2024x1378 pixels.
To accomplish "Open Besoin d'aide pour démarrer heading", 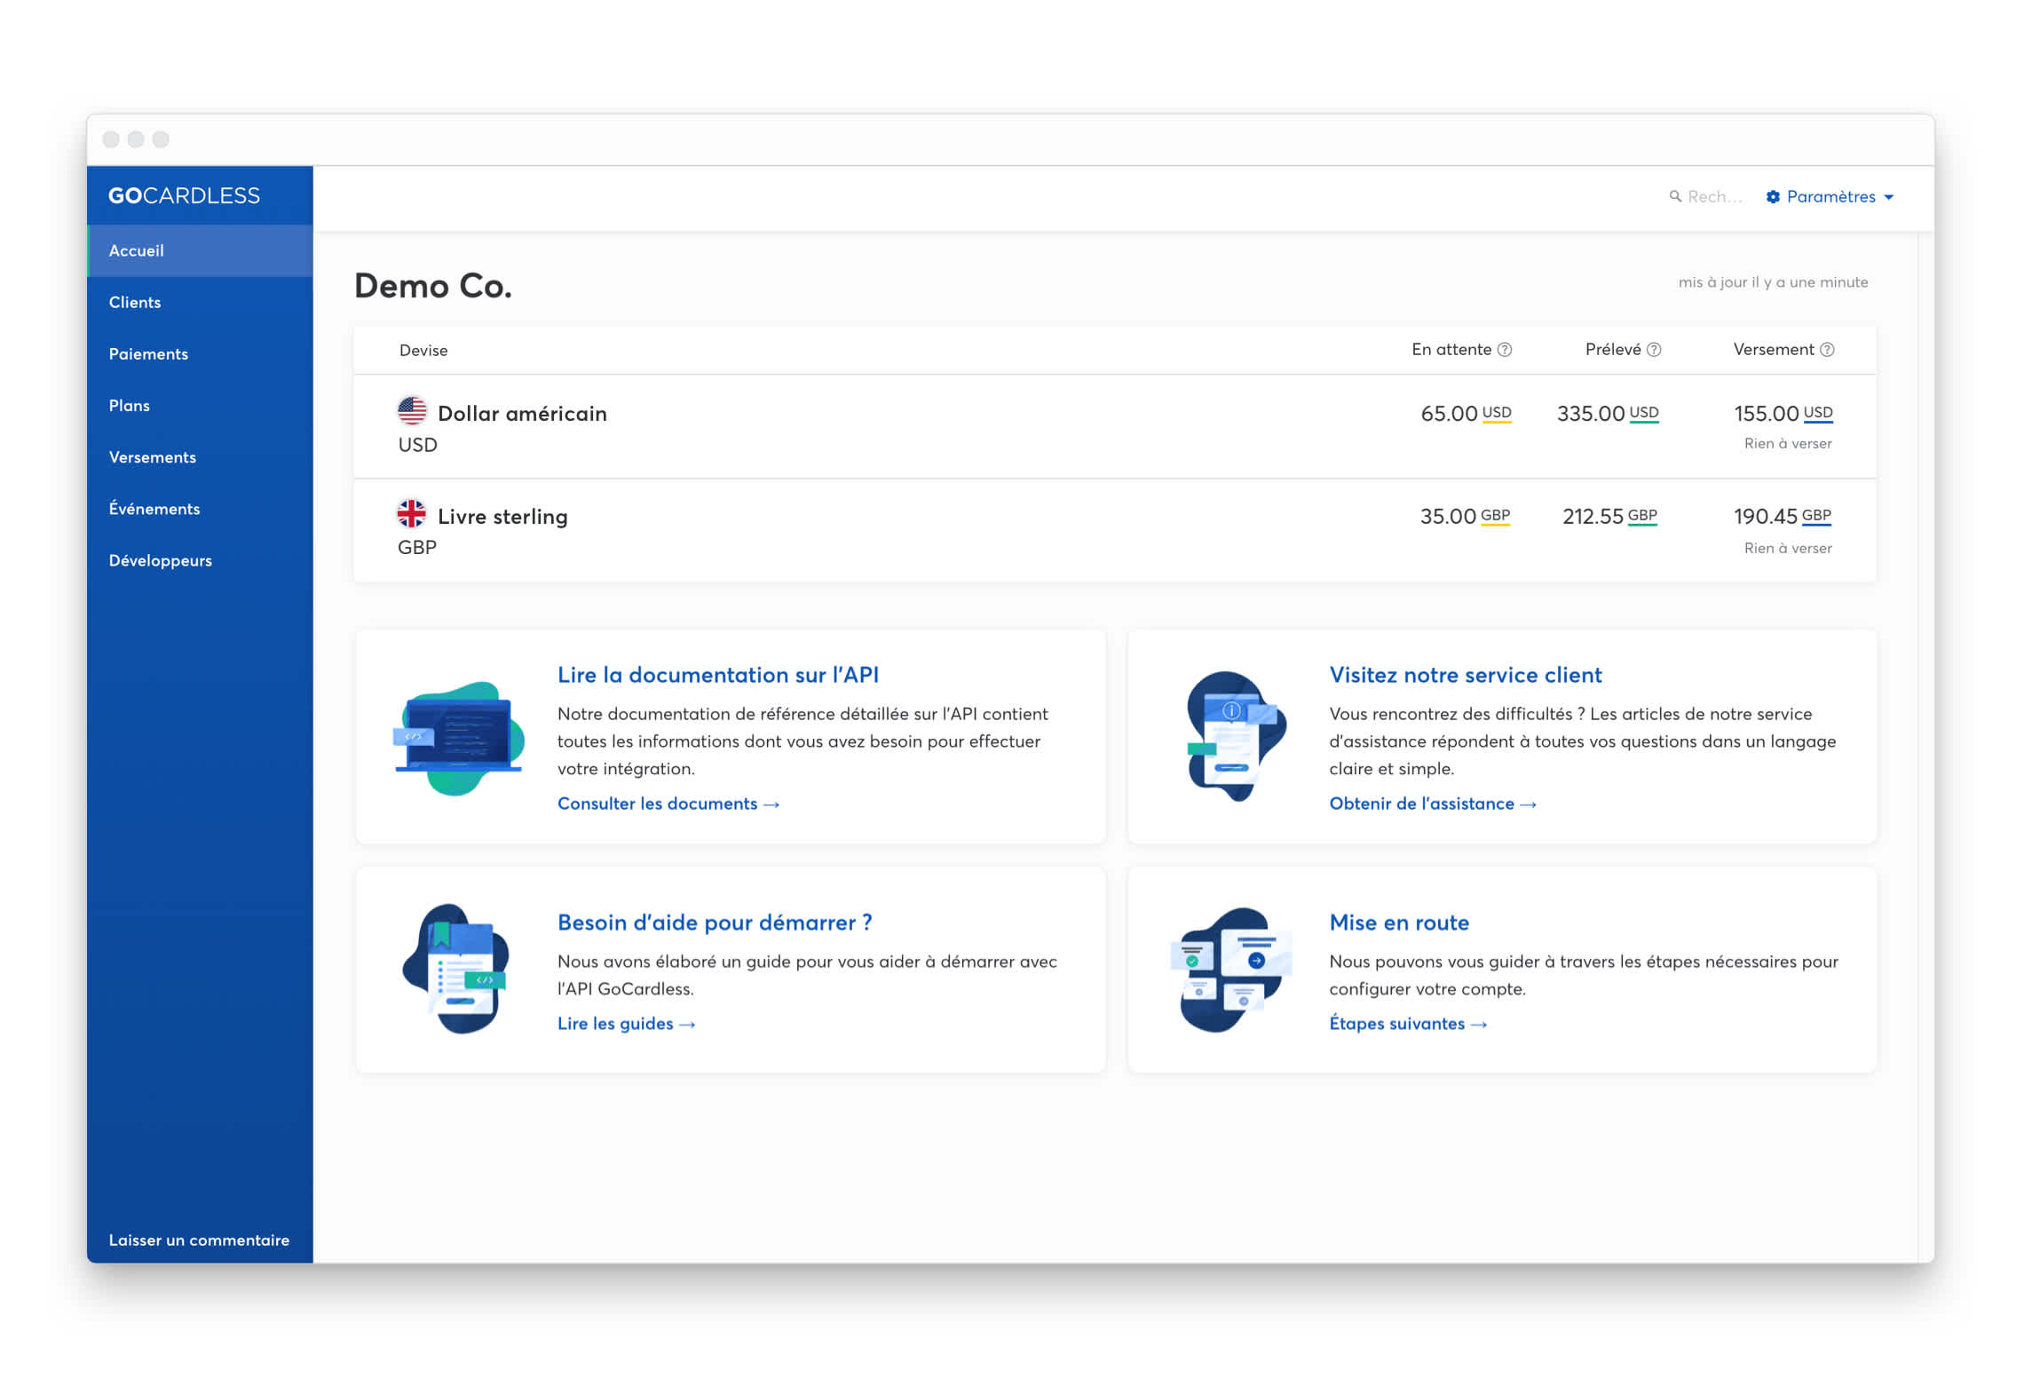I will pos(715,923).
